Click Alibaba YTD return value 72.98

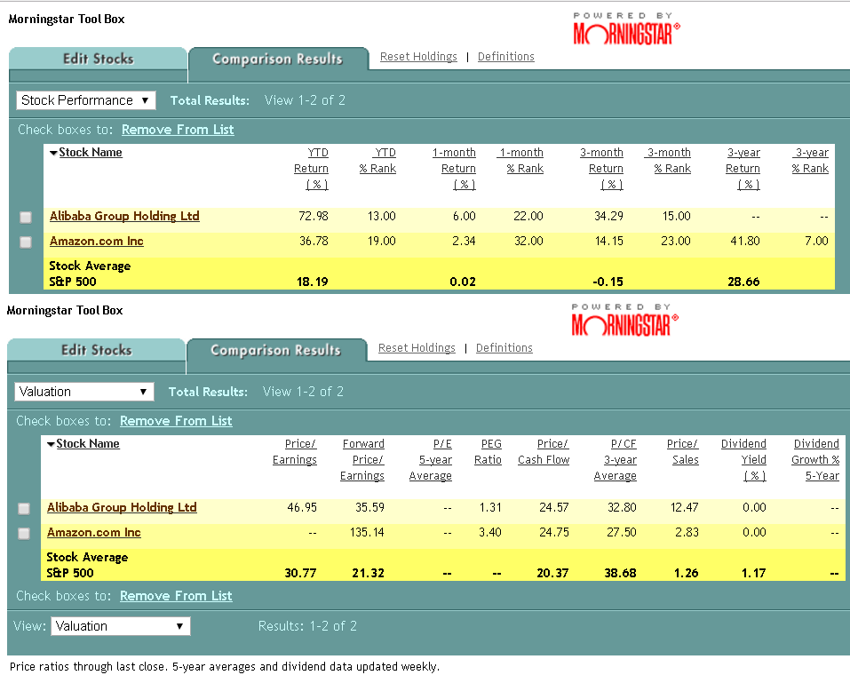click(x=314, y=216)
